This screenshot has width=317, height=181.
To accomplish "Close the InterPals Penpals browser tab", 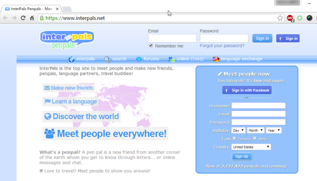I will pos(57,9).
